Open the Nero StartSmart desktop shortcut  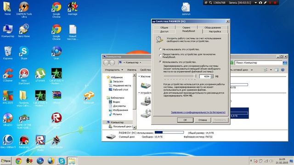coord(24,77)
